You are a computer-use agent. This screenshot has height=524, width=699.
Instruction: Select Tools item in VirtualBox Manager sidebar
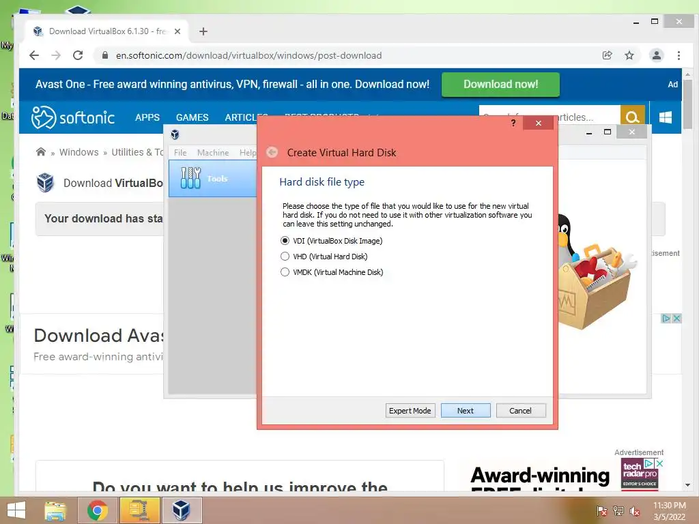(213, 178)
